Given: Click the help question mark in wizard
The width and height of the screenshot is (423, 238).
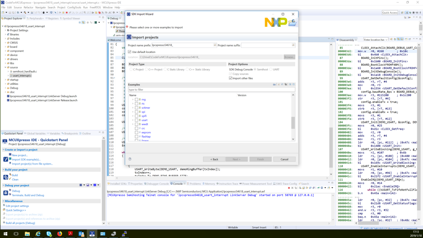Looking at the screenshot, I should coord(130,159).
